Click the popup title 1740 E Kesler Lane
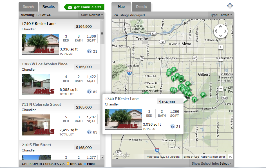266x168 pixels. pyautogui.click(x=122, y=99)
